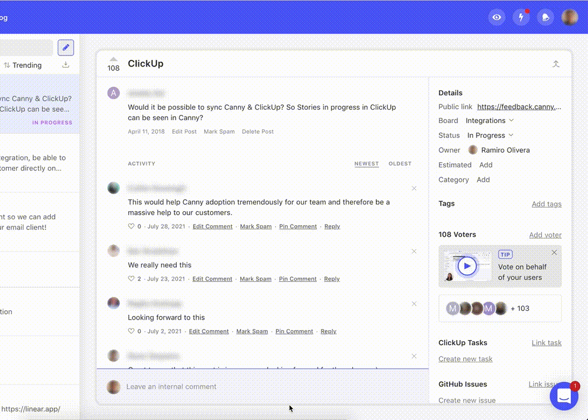Open the Board Integrations dropdown
The width and height of the screenshot is (588, 420).
point(490,121)
